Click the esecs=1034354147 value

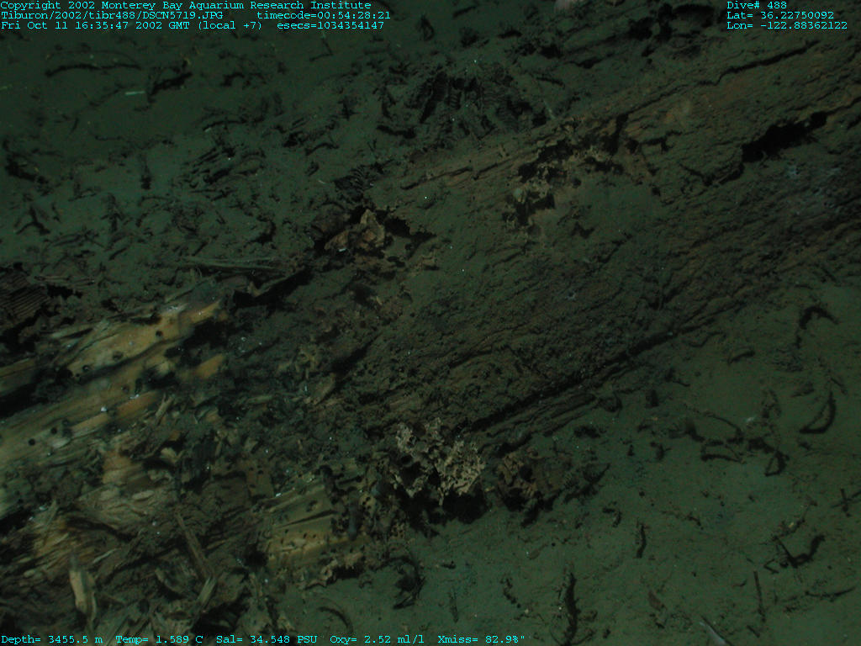[x=330, y=25]
